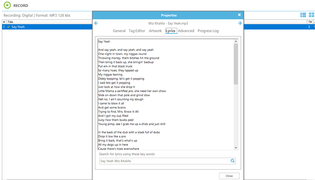Click the 'Say Yeah' lyrics title line

pyautogui.click(x=104, y=42)
